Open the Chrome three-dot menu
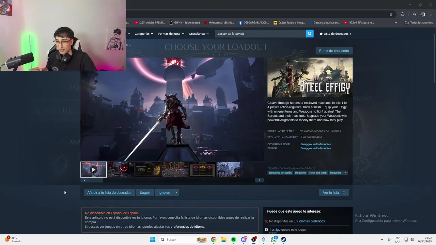The width and height of the screenshot is (436, 245). pyautogui.click(x=431, y=14)
